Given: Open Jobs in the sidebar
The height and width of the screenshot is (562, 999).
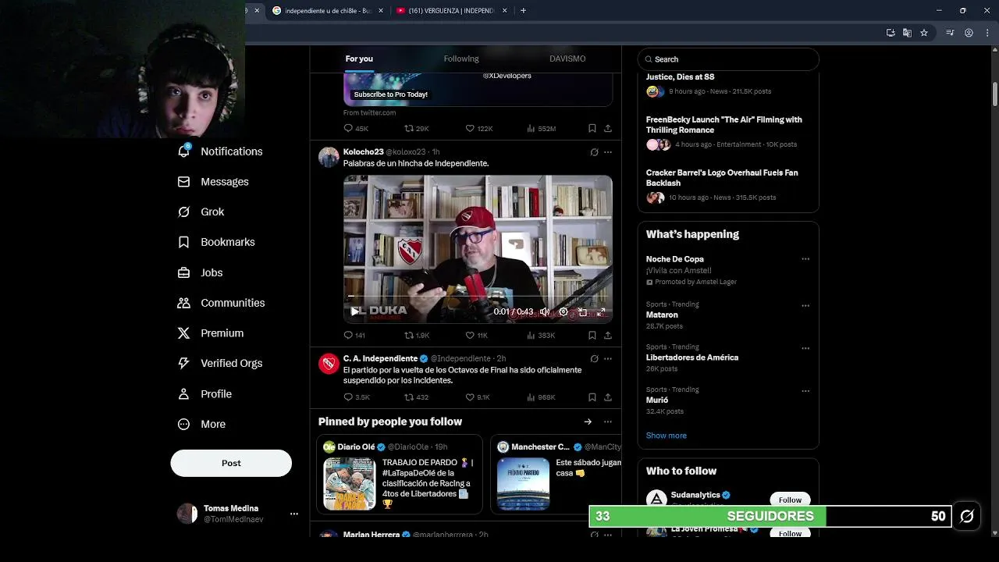Looking at the screenshot, I should coord(201,272).
